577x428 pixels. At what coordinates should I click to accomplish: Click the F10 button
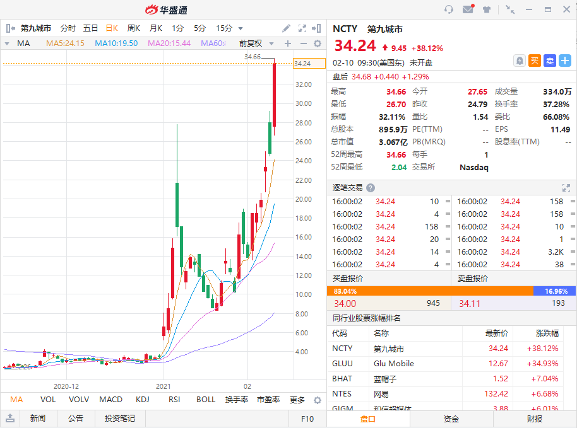[307, 419]
